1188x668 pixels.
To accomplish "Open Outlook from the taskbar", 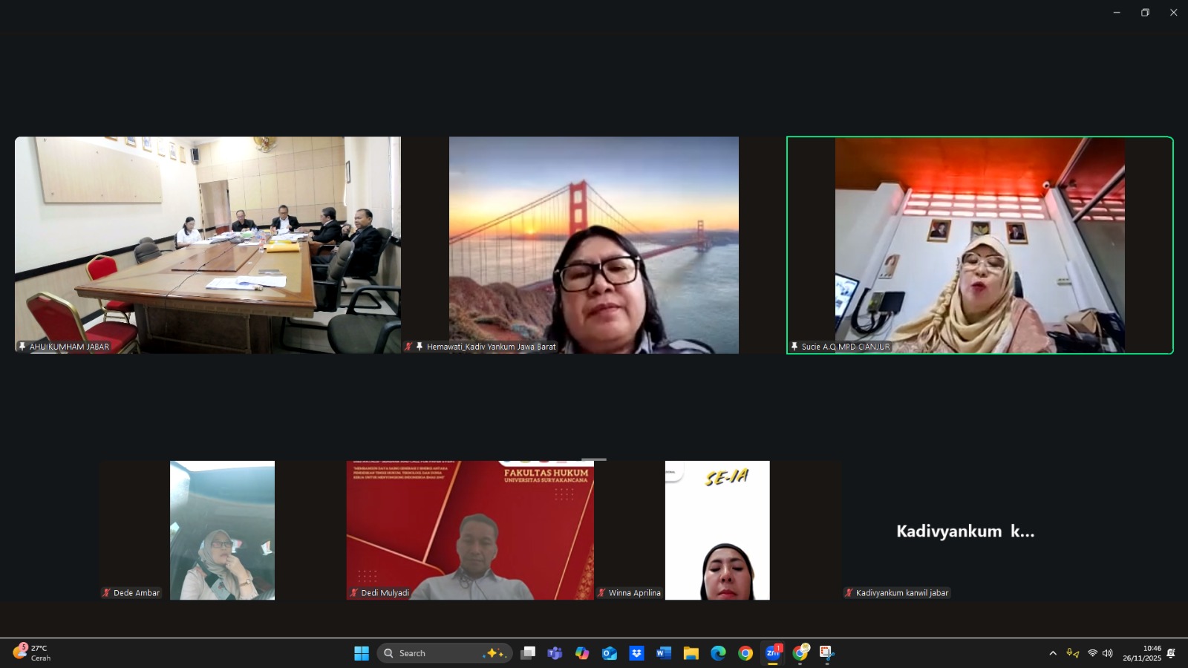I will point(610,653).
